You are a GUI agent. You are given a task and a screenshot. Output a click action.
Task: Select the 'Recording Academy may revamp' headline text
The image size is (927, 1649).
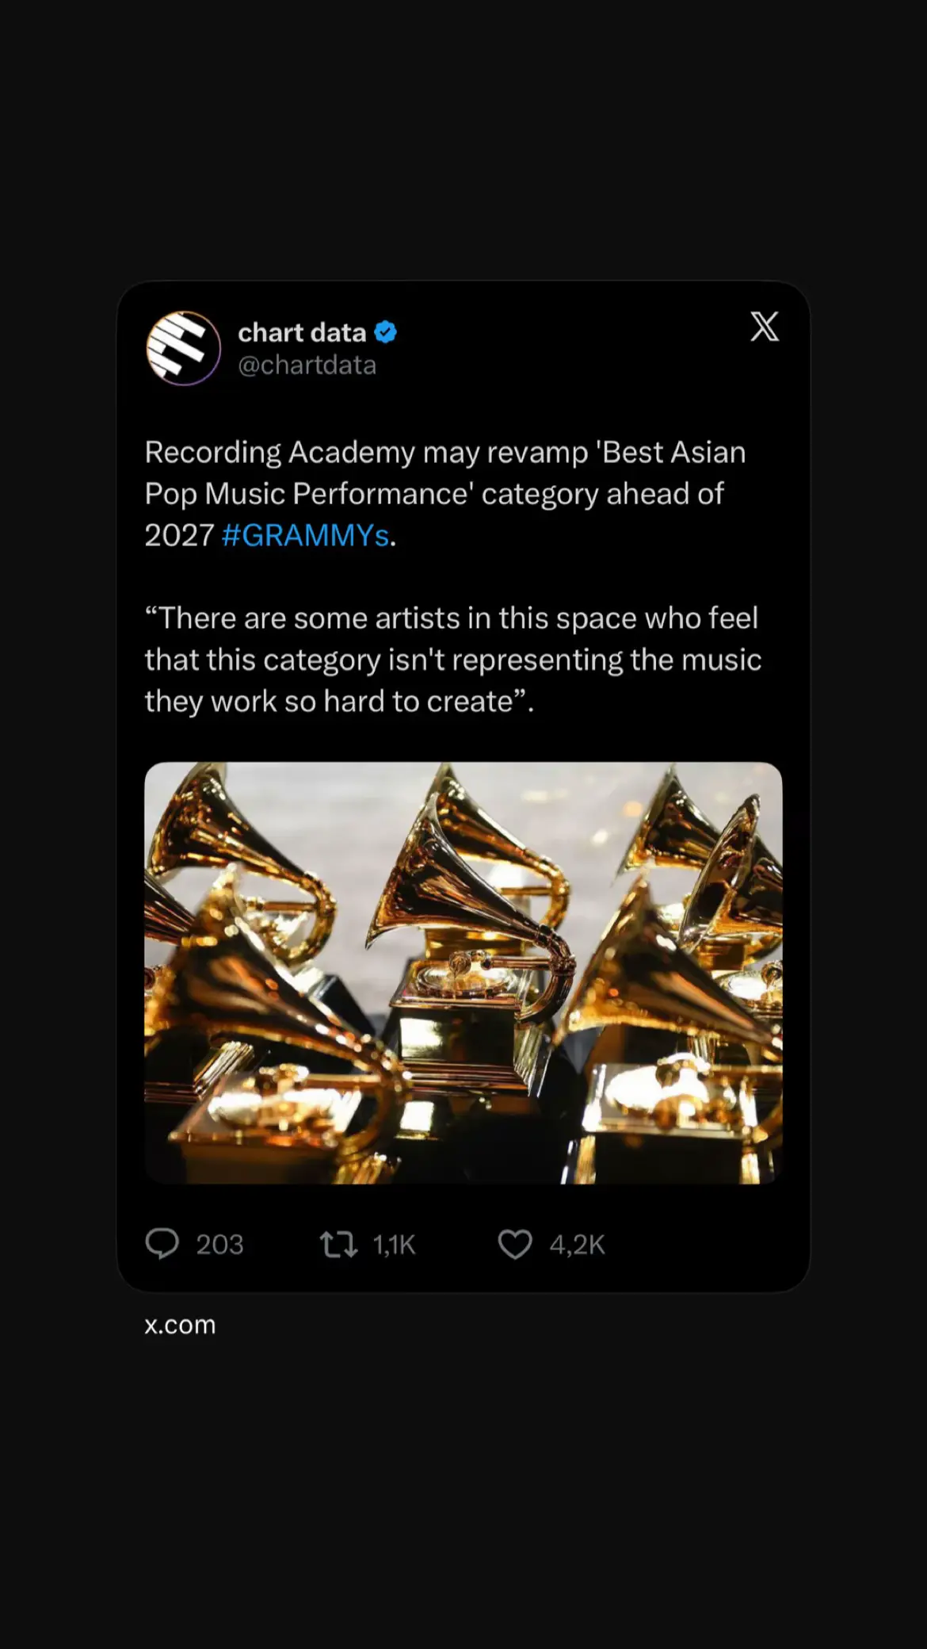(x=367, y=452)
